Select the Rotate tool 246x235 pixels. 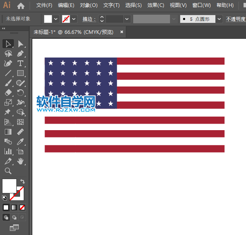(x=20, y=93)
